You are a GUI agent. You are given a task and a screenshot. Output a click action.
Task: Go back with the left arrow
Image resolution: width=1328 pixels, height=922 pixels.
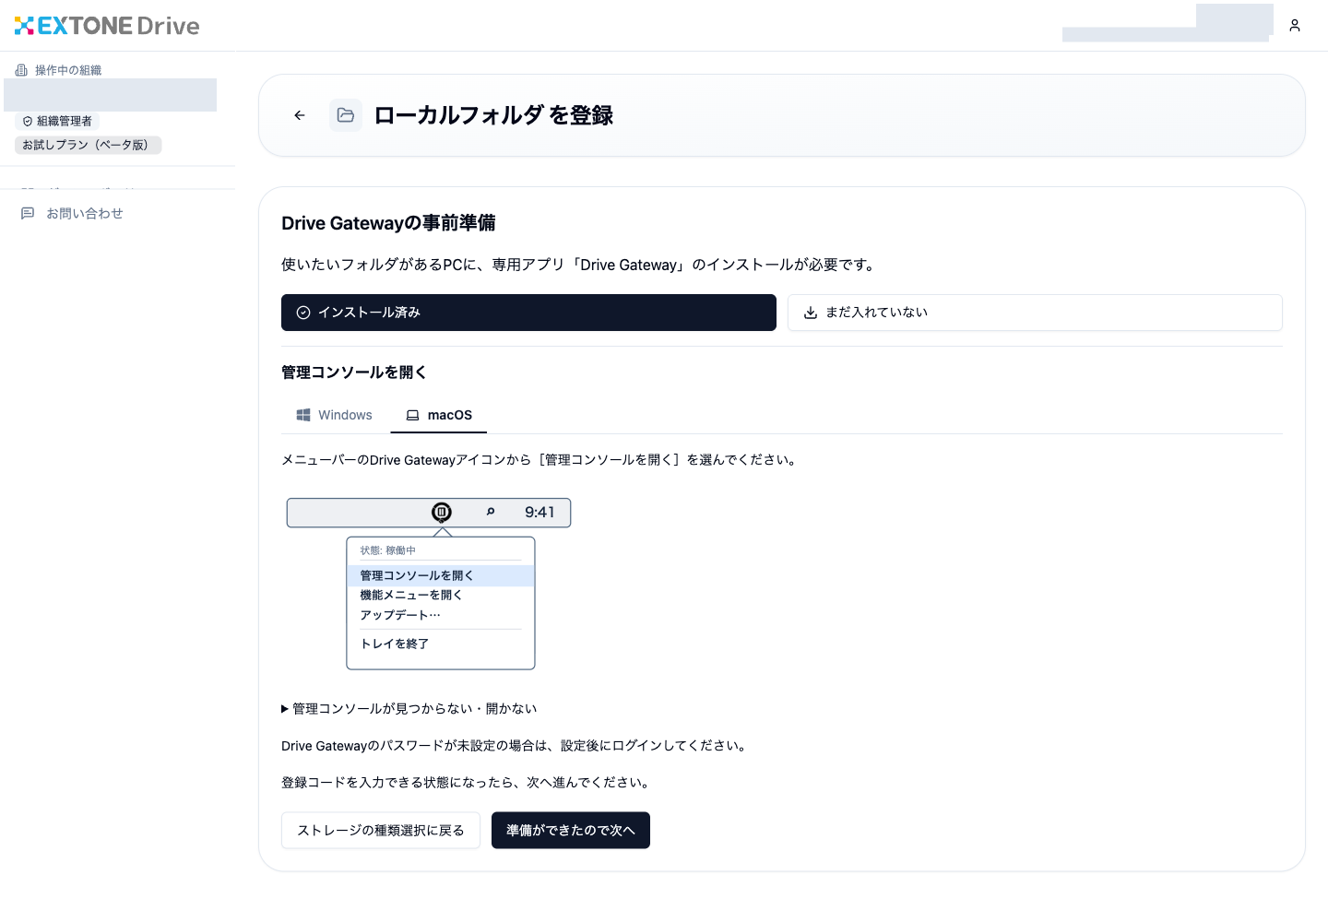click(x=300, y=115)
